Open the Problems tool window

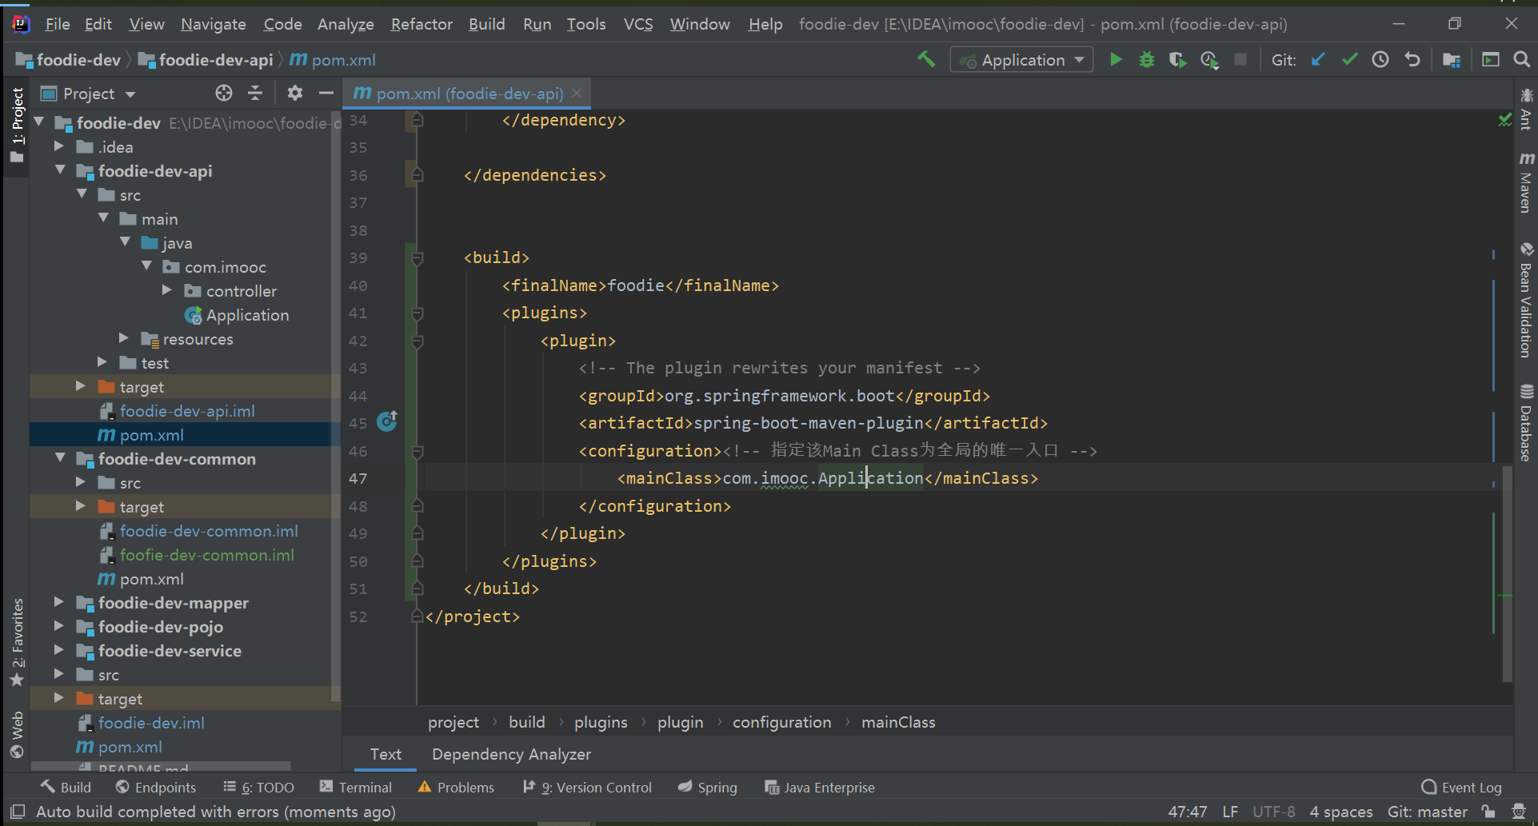click(456, 788)
